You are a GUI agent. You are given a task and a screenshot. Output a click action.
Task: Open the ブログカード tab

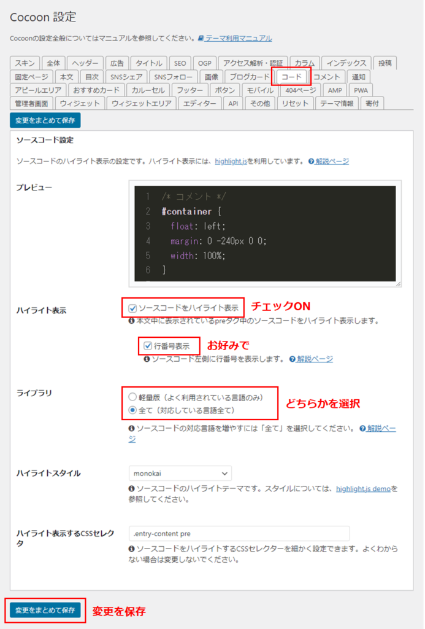pos(249,77)
